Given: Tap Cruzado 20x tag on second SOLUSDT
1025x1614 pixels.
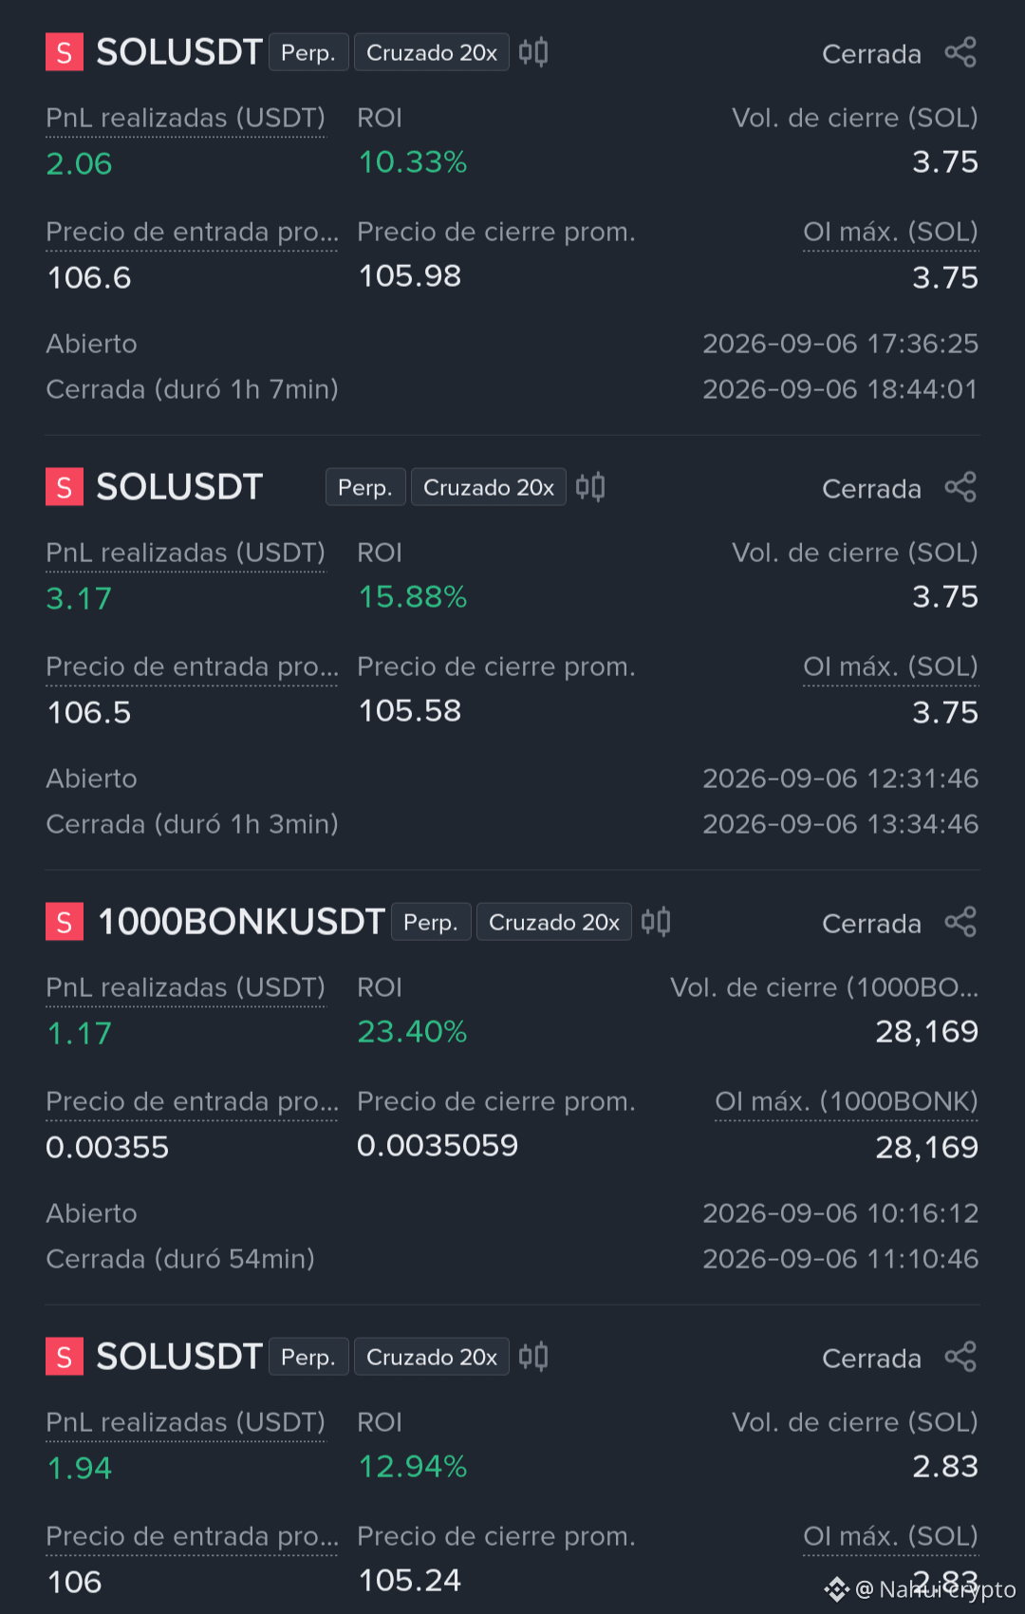Looking at the screenshot, I should click(489, 487).
